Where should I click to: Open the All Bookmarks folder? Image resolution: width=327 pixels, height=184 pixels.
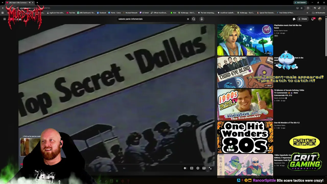[x=319, y=13]
